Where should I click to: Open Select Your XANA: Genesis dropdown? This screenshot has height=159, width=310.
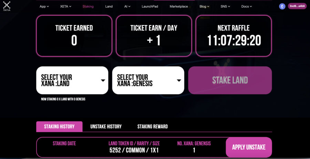click(x=148, y=80)
